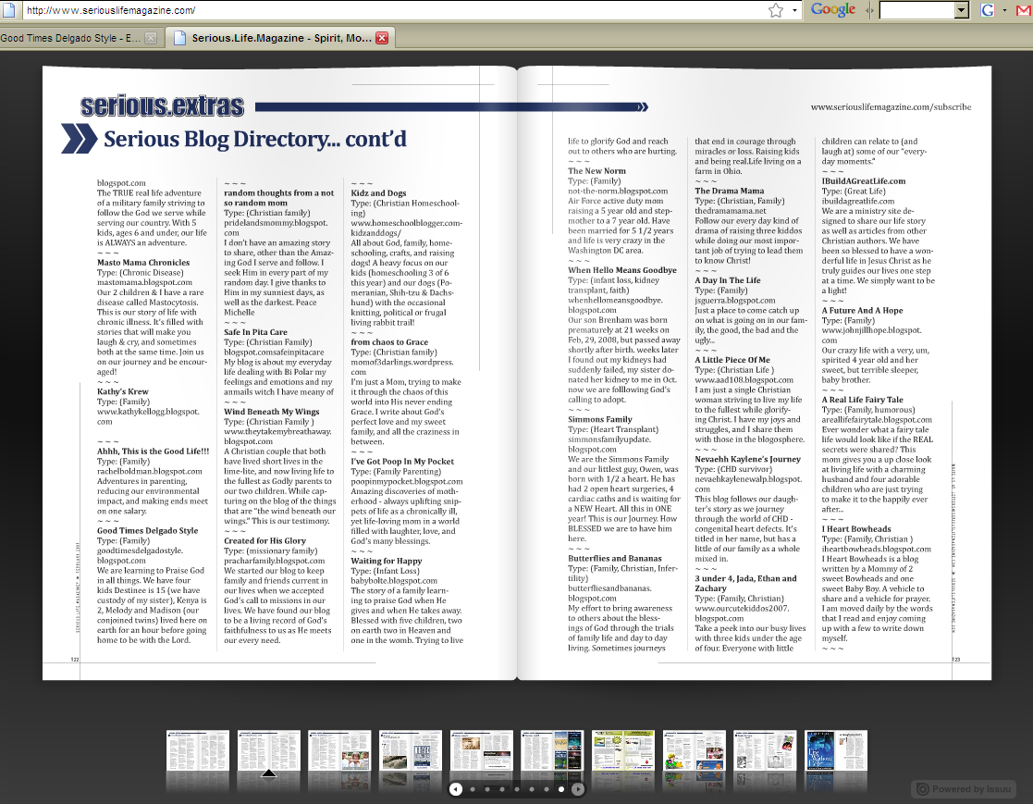
Task: Open the address bar history dropdown arrow
Action: 793,10
